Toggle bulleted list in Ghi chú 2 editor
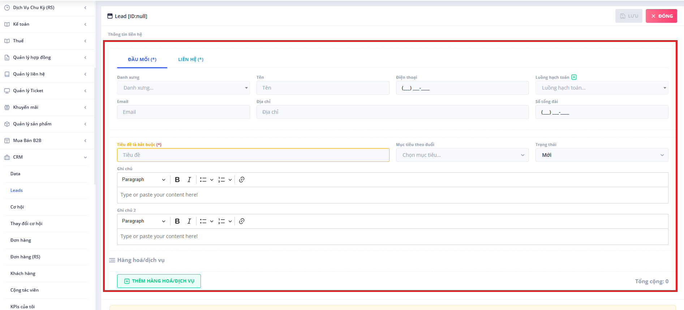 (x=203, y=221)
